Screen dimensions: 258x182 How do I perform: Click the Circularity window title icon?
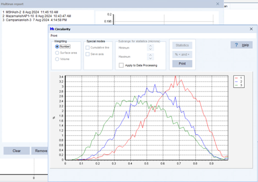tap(52, 29)
